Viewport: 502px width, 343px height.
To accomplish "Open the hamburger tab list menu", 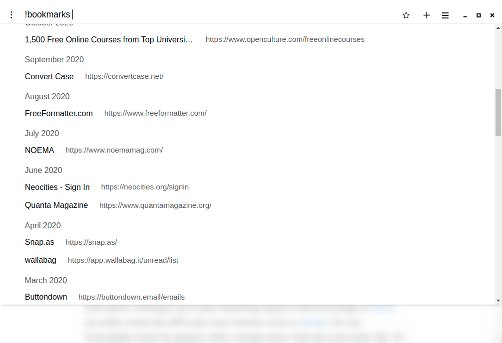I will [445, 15].
